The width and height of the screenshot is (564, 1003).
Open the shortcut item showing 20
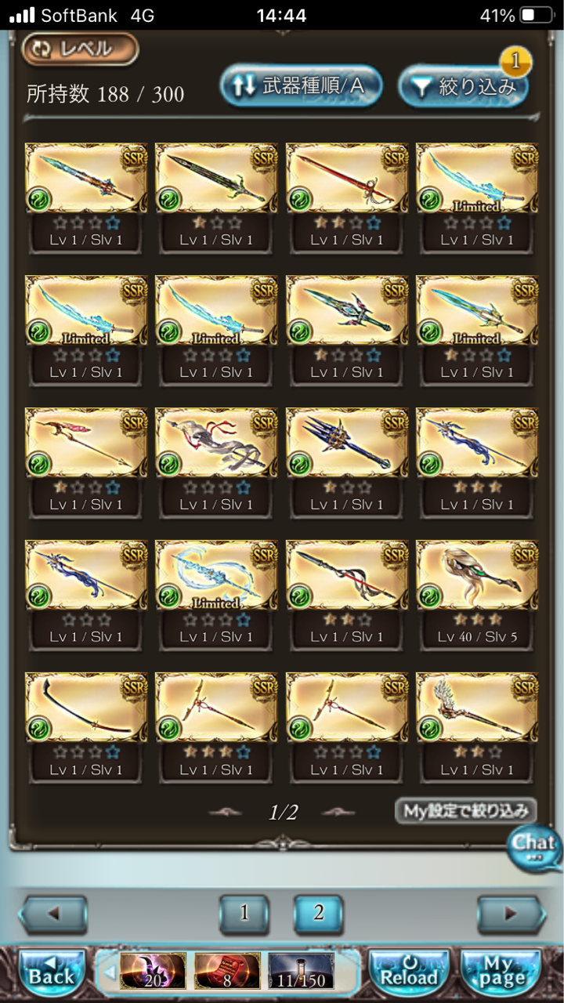(153, 972)
